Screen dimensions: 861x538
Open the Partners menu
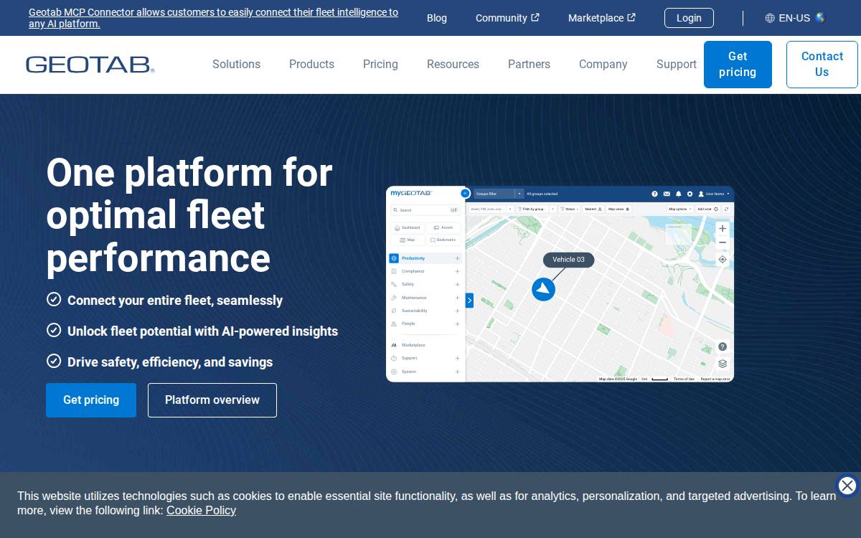pos(529,64)
